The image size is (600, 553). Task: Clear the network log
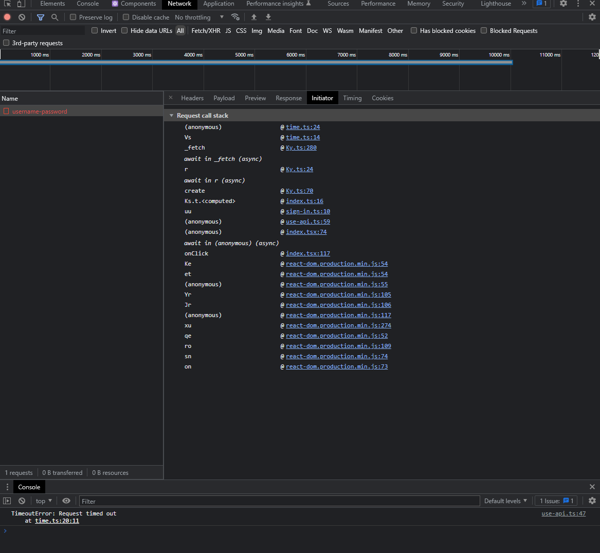pos(21,17)
